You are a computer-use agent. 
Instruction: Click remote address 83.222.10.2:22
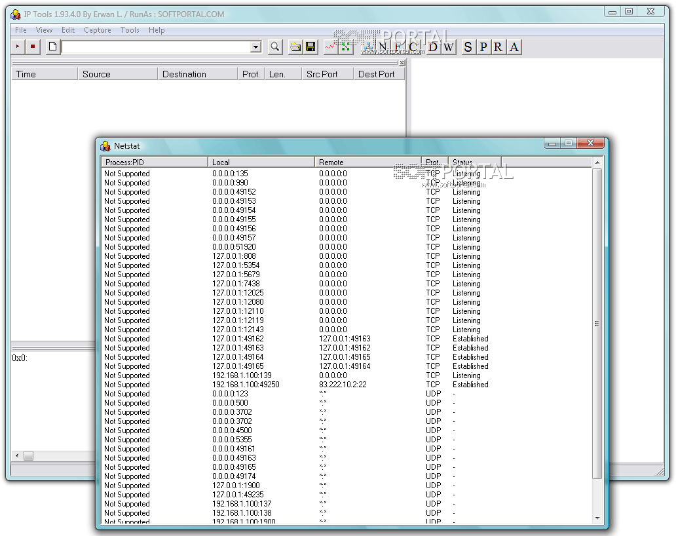click(343, 384)
